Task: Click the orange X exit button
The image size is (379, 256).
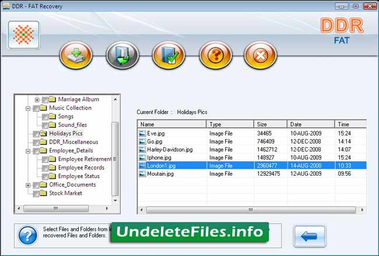Action: [260, 55]
